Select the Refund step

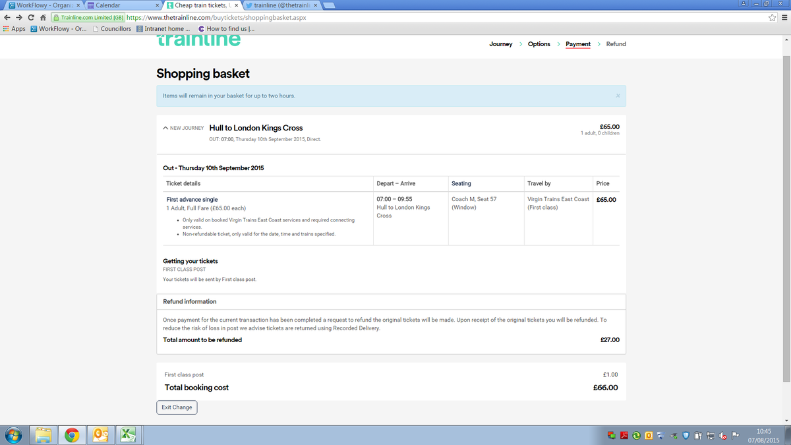point(616,44)
